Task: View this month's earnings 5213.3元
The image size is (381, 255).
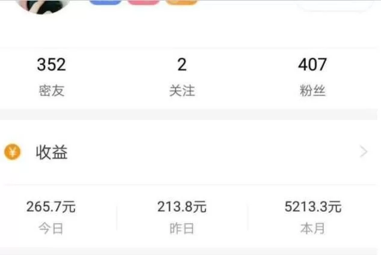Action: 313,207
